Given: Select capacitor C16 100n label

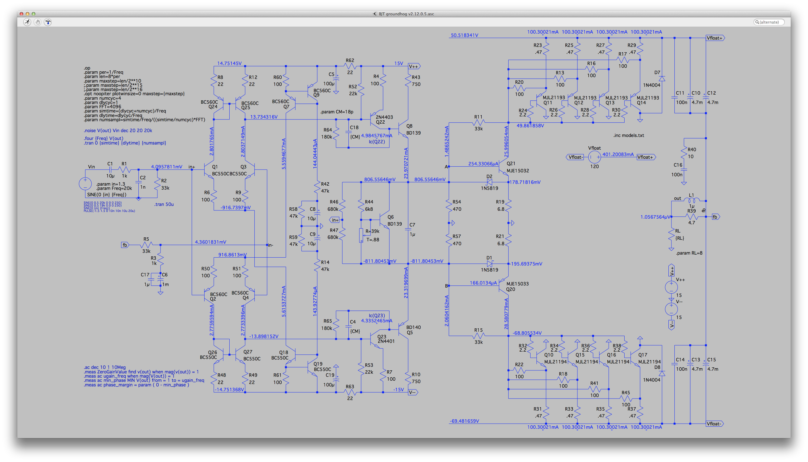Looking at the screenshot, I should click(677, 170).
